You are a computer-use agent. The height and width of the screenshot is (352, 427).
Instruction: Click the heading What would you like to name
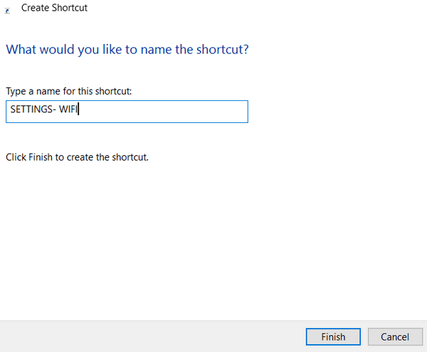click(127, 50)
